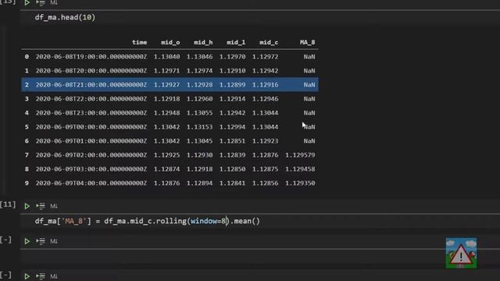
Task: Click mid_o value 1.12971
Action: (x=166, y=70)
